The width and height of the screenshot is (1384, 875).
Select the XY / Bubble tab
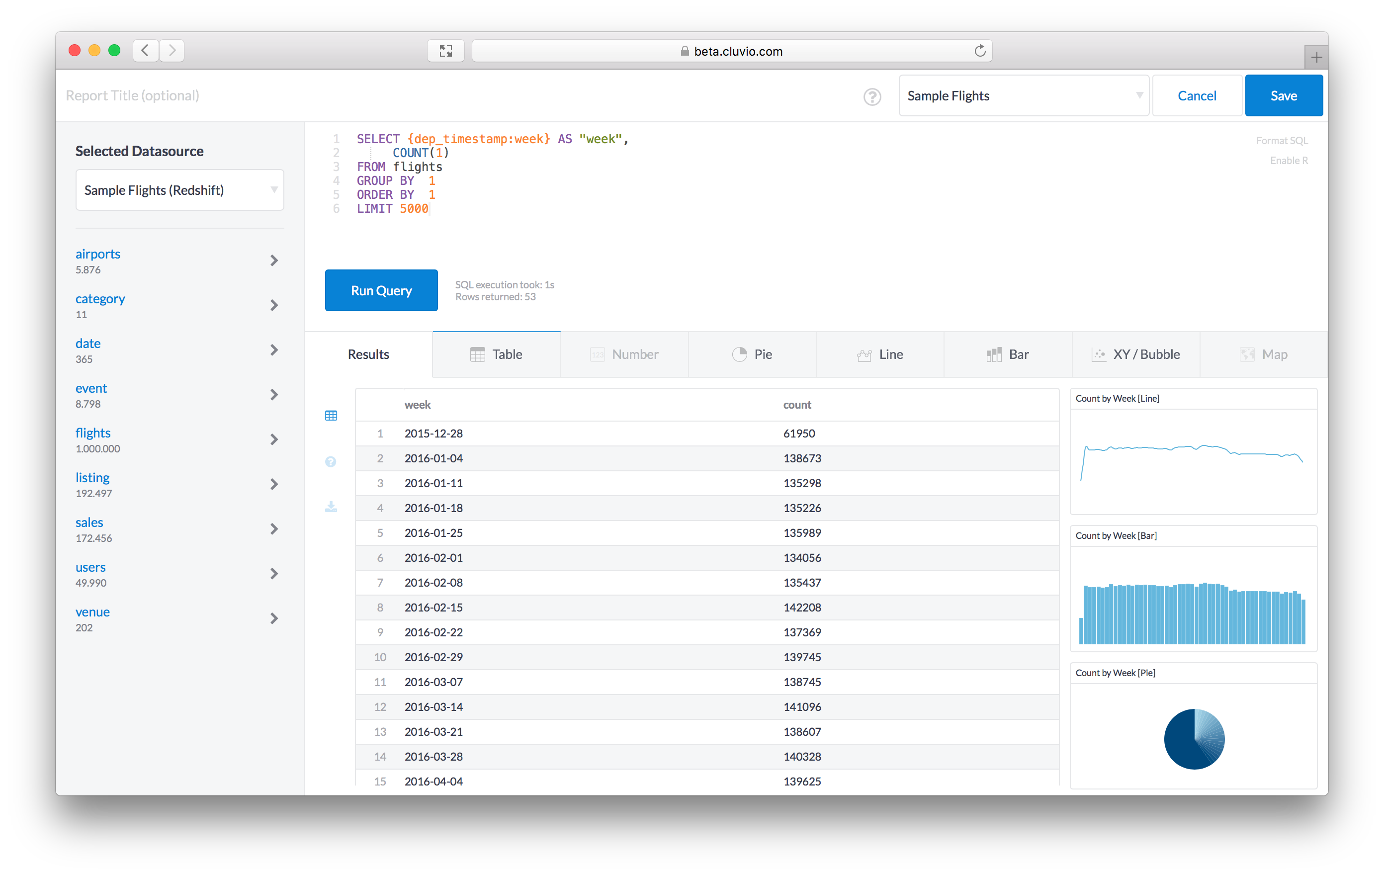coord(1136,354)
